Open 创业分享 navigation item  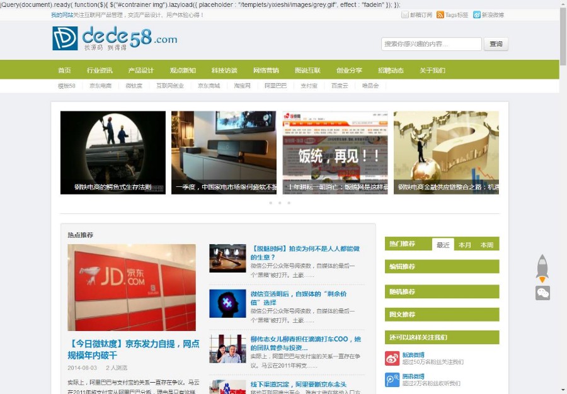point(349,70)
